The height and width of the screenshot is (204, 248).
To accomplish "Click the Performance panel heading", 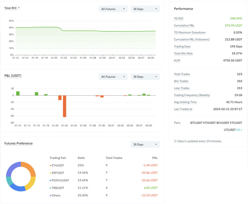I will [183, 9].
